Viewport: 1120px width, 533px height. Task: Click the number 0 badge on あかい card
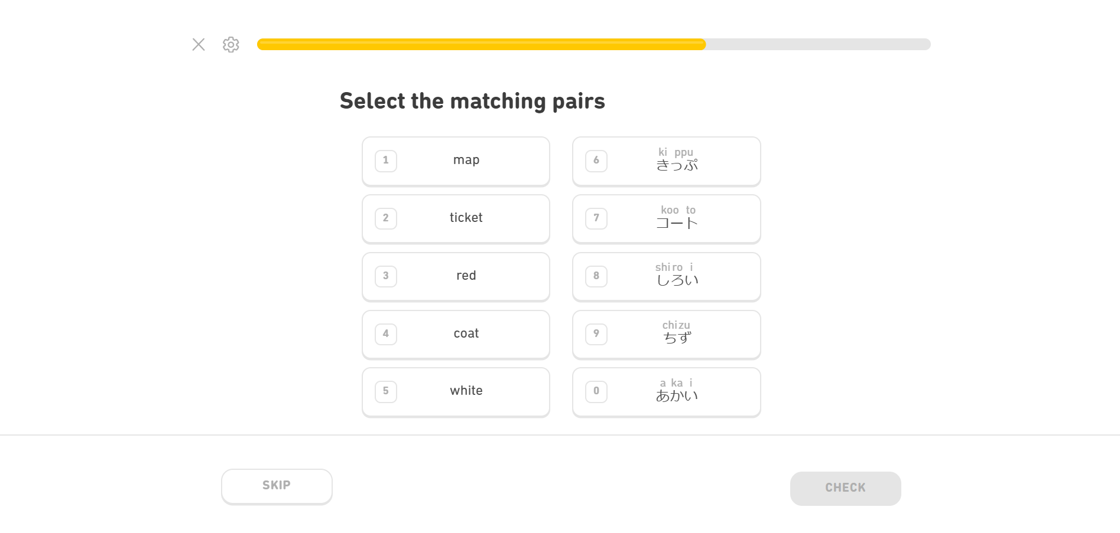pos(596,391)
